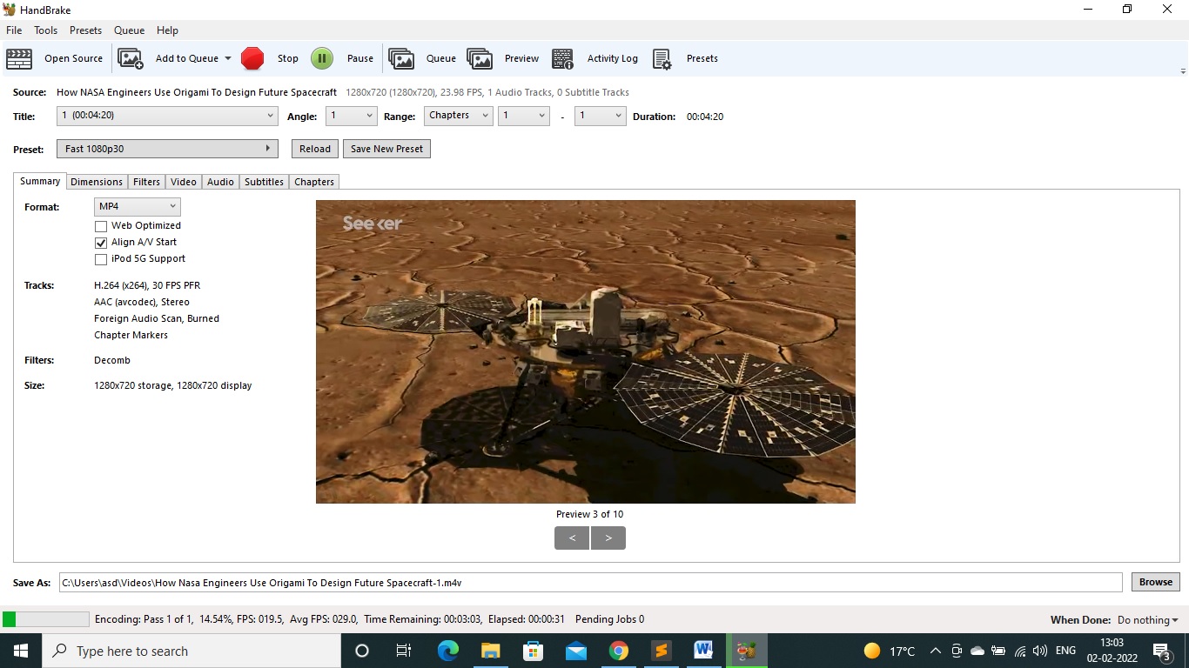Viewport: 1189px width, 668px height.
Task: Open the Mail app from the taskbar
Action: coord(576,651)
